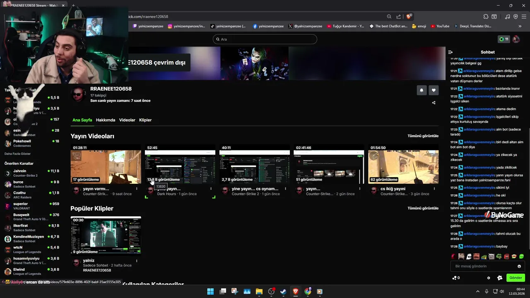
Task: Click the sidebar search panel icon in toolbar
Action: pos(494,17)
